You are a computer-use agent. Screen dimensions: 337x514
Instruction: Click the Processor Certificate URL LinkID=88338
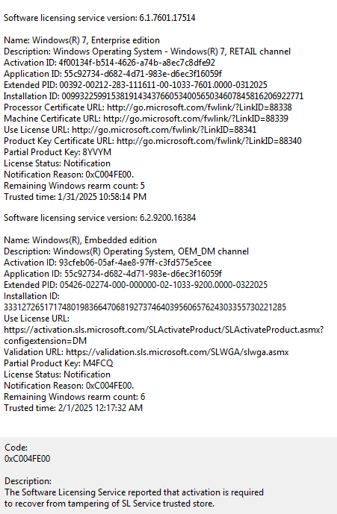coord(199,107)
